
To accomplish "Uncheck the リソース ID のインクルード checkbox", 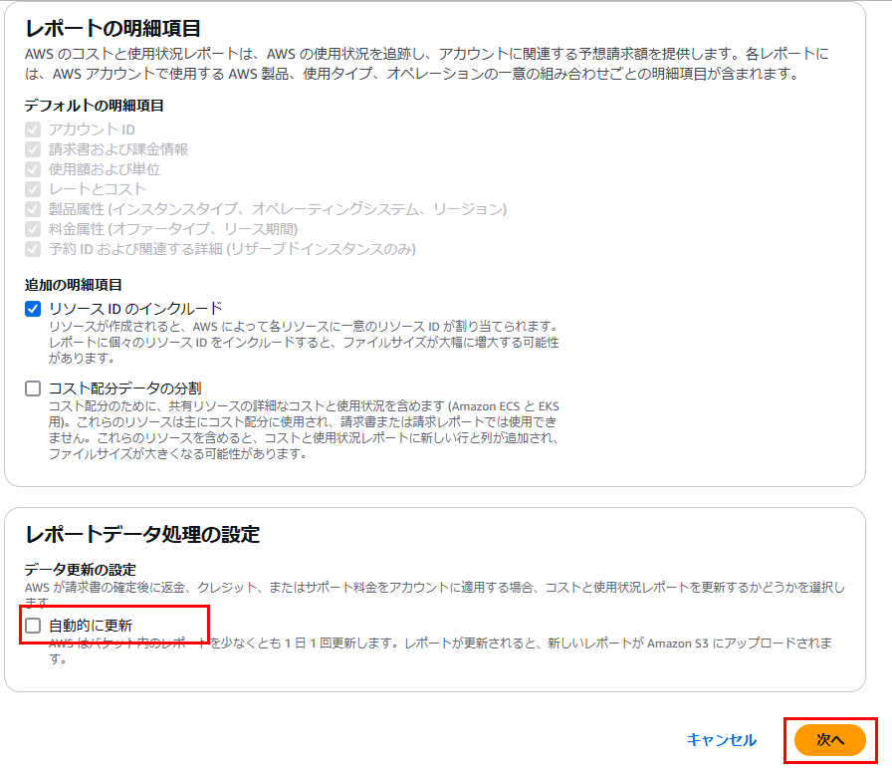I will point(33,309).
